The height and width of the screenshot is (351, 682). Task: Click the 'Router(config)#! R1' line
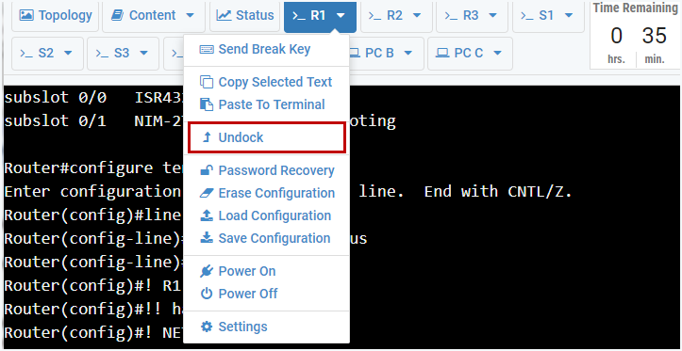(92, 285)
